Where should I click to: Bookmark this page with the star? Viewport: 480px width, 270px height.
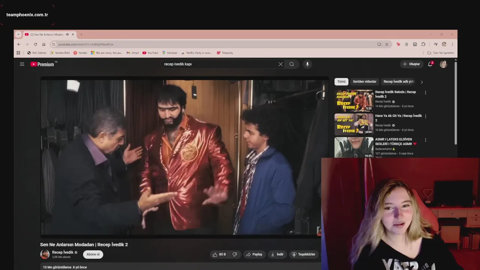387,44
